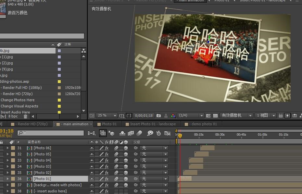The height and width of the screenshot is (194, 302).
Task: Enable Motion Blur for the composition
Action: coord(139,133)
